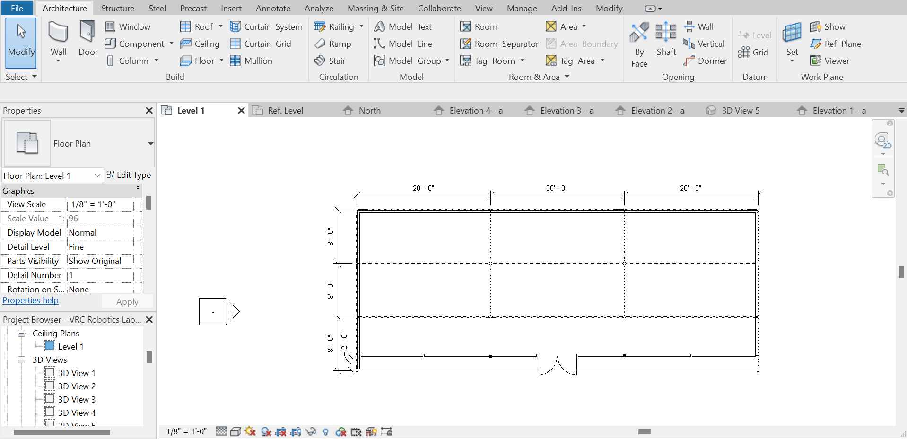Screen dimensions: 907x439
Task: Open the North elevation view tab
Action: pyautogui.click(x=369, y=110)
